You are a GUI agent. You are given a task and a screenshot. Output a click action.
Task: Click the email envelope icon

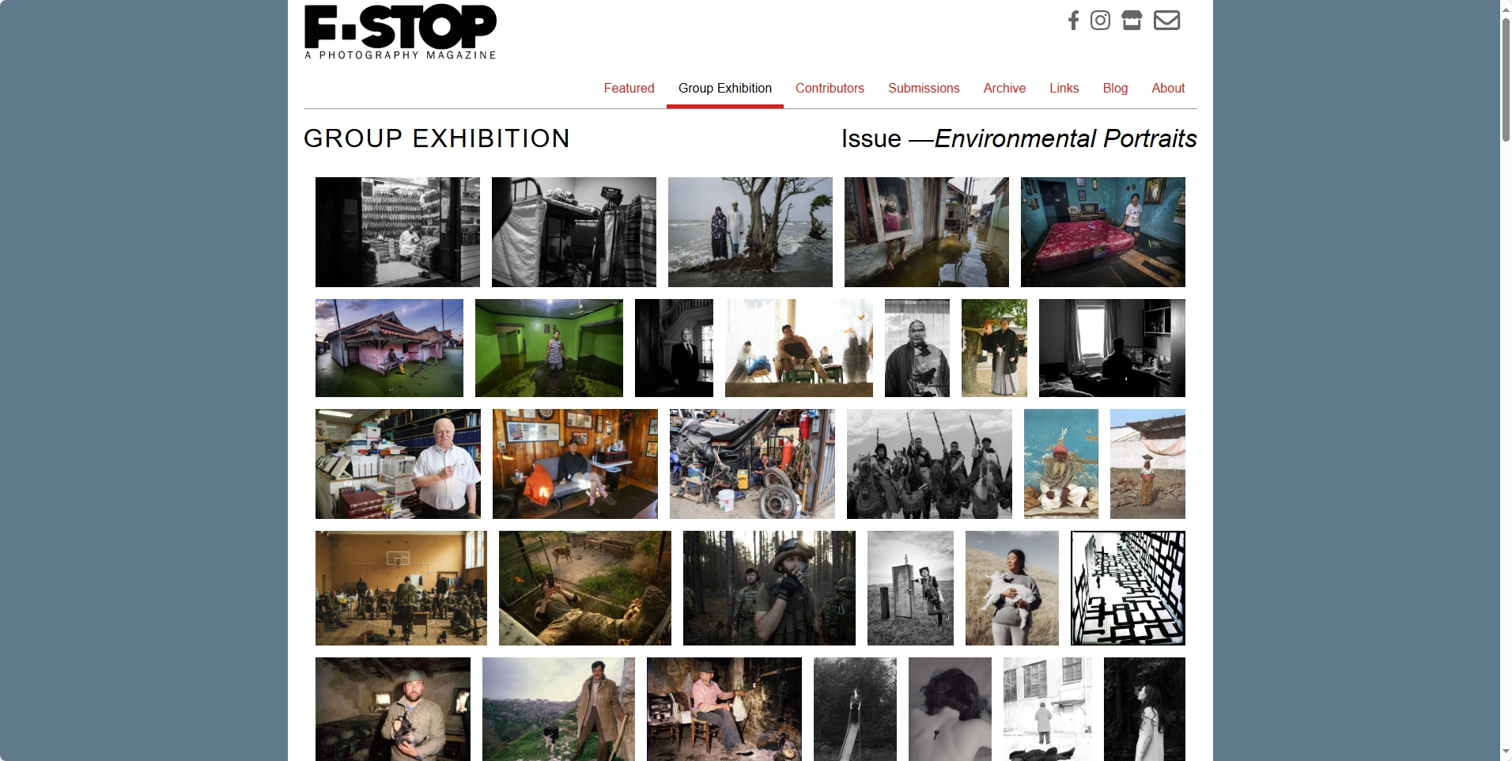coord(1166,20)
